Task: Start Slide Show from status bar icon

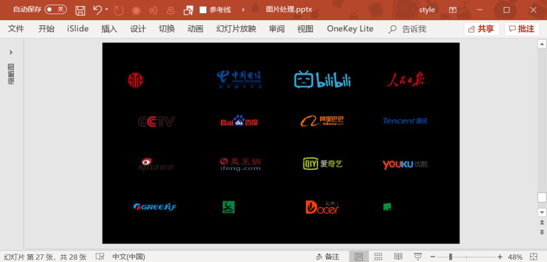Action: [417, 257]
